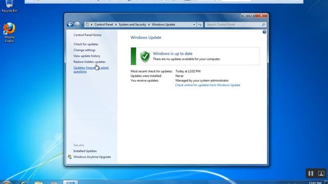Image resolution: width=328 pixels, height=184 pixels.
Task: Click 'Today at 12:02 PM' text
Action: (x=188, y=72)
